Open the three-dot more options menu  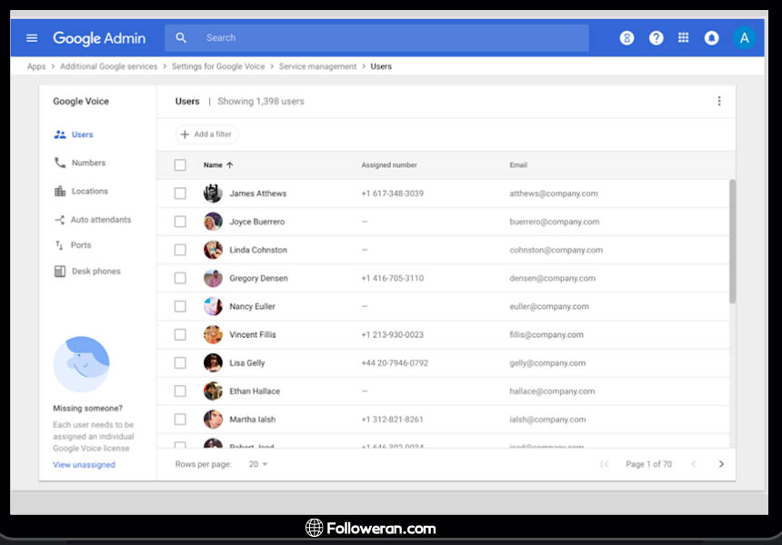[x=719, y=102]
